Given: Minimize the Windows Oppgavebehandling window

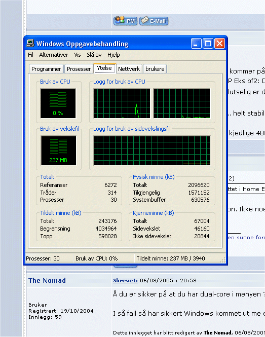Looking at the screenshot, I should [196, 44].
